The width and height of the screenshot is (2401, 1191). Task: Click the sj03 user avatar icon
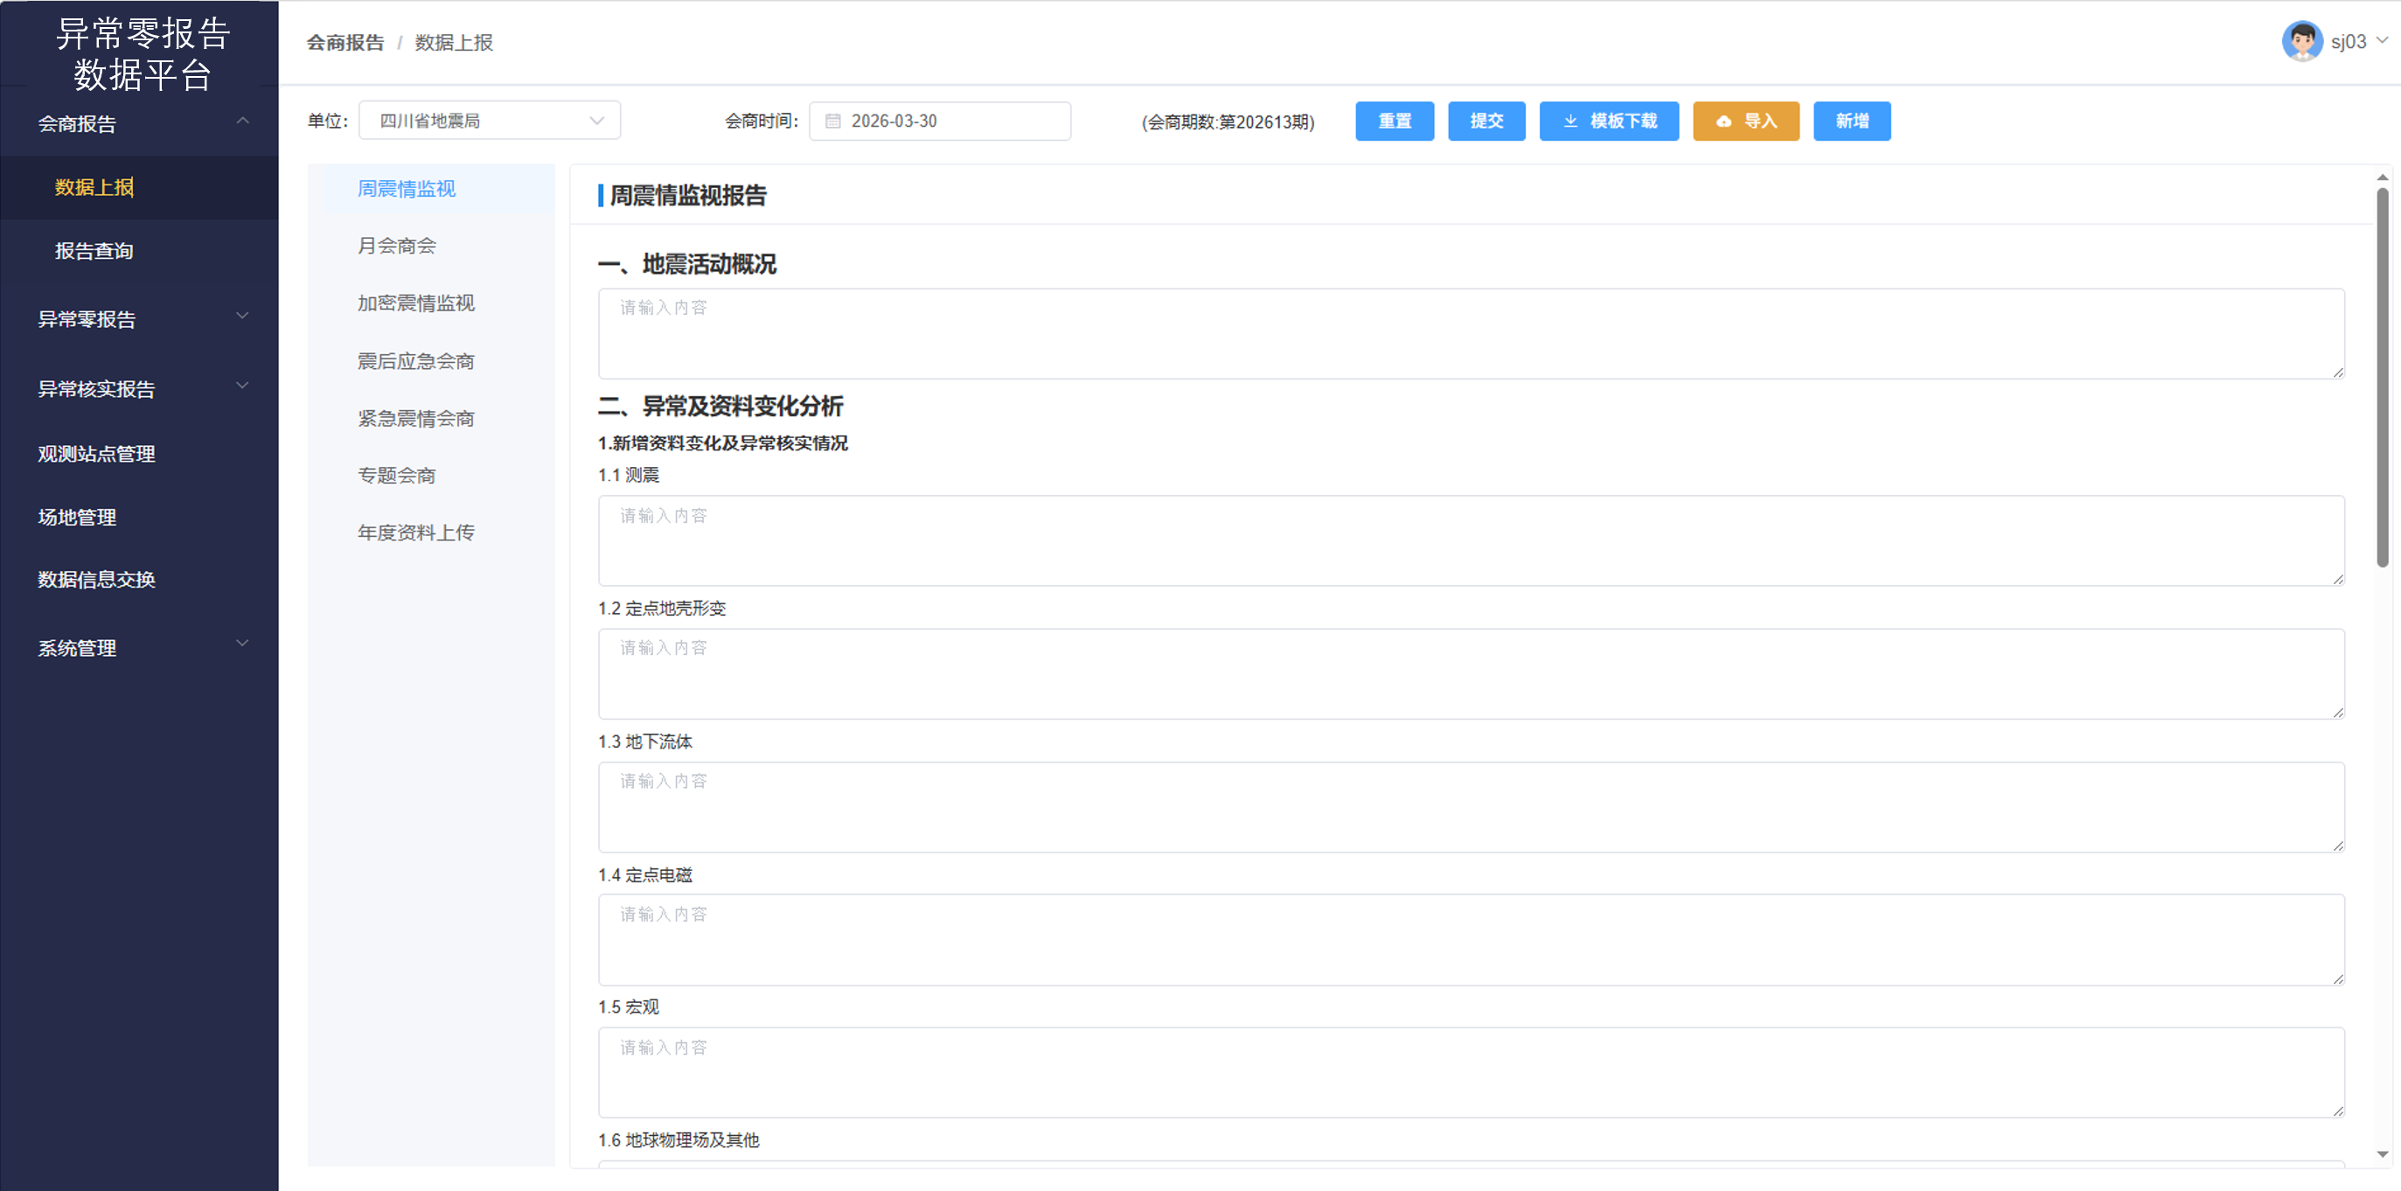point(2301,41)
